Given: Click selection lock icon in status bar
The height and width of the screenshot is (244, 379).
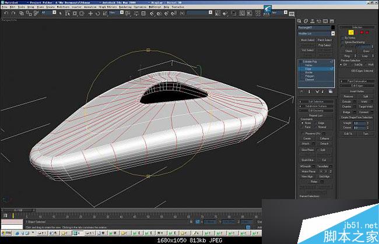Looking at the screenshot, I should coord(191,221).
